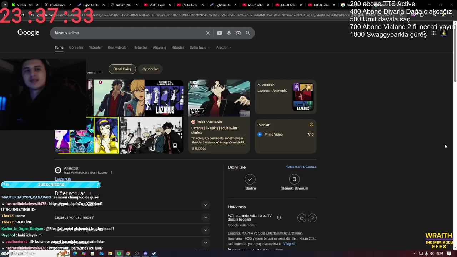The height and width of the screenshot is (257, 457).
Task: Open Chrome from the taskbar
Action: click(x=128, y=253)
